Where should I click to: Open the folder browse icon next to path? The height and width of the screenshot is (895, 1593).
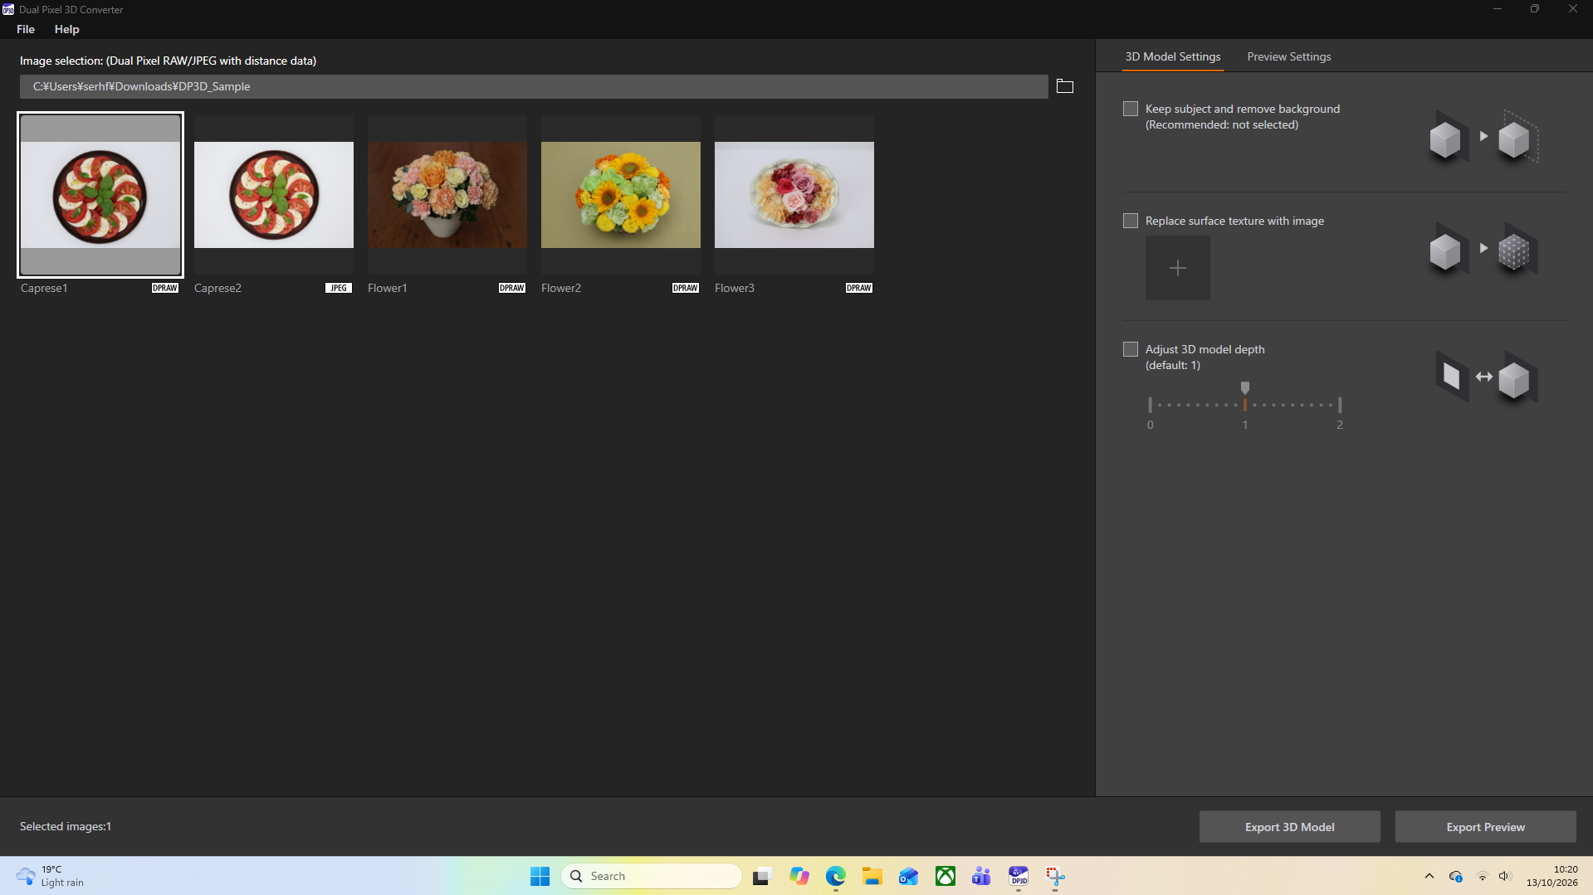click(1065, 86)
